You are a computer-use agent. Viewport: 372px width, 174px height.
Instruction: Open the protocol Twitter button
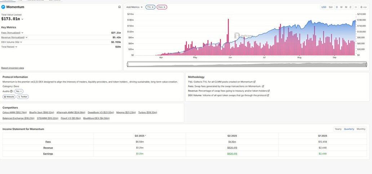[23, 97]
